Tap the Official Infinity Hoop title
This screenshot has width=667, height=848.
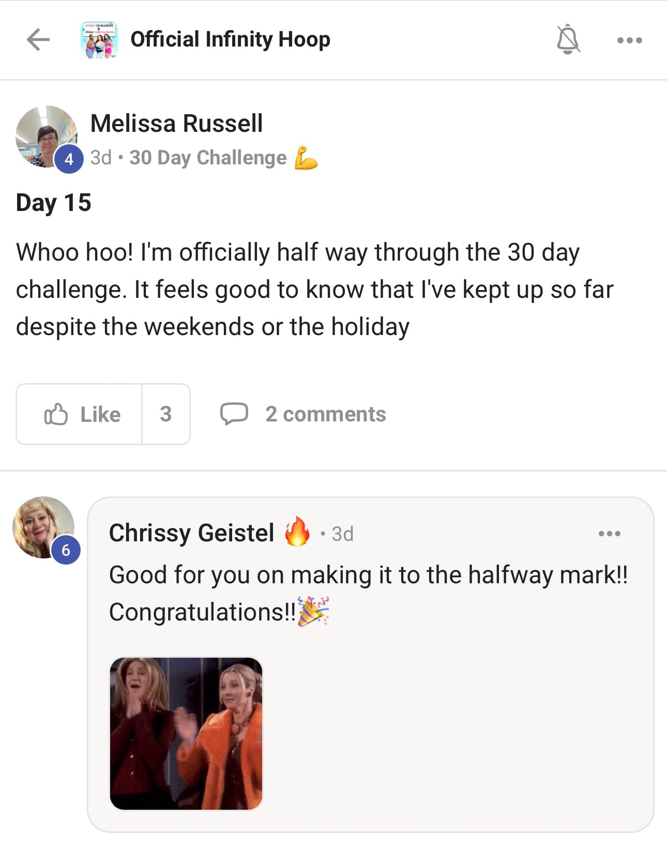pyautogui.click(x=230, y=39)
